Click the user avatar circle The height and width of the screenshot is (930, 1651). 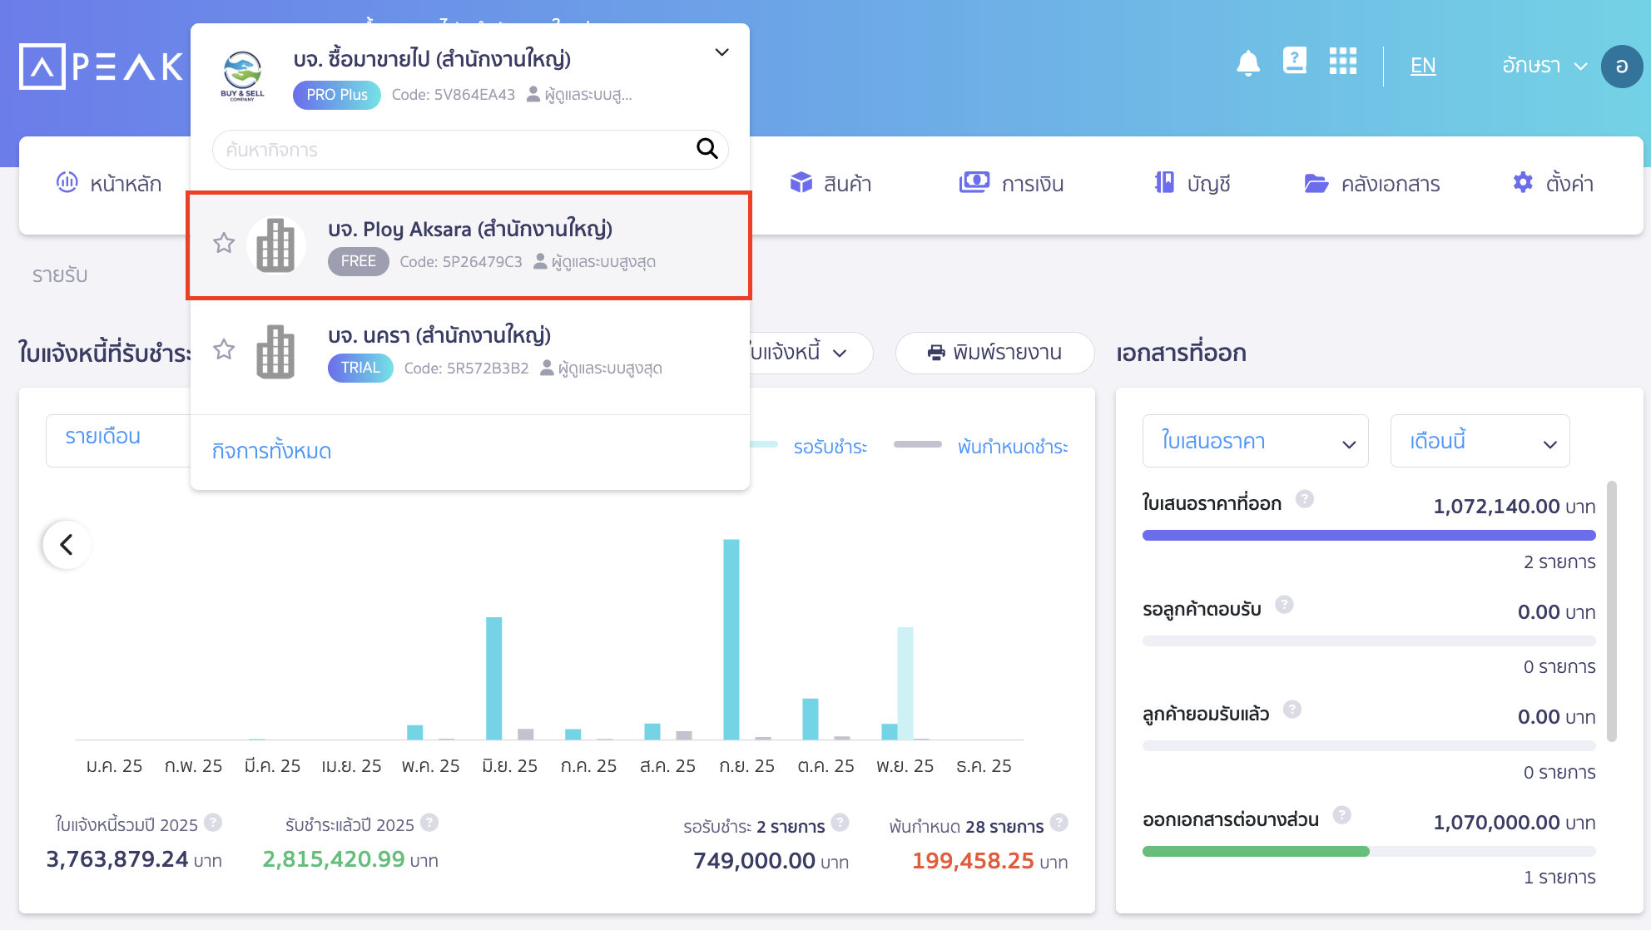point(1621,67)
